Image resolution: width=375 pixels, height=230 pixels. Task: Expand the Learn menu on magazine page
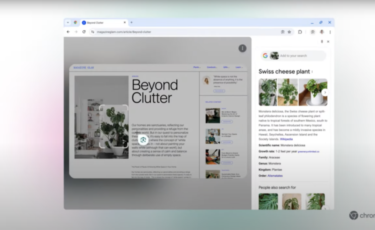coord(239,67)
